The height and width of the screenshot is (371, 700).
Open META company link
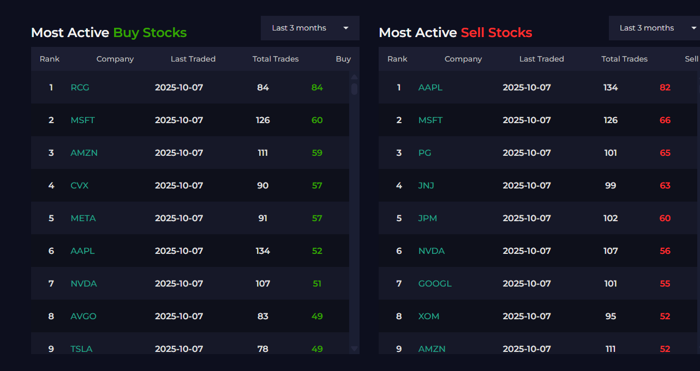(83, 218)
